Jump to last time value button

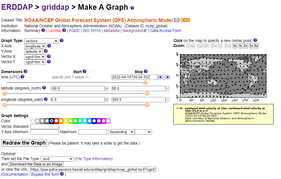pos(168,77)
